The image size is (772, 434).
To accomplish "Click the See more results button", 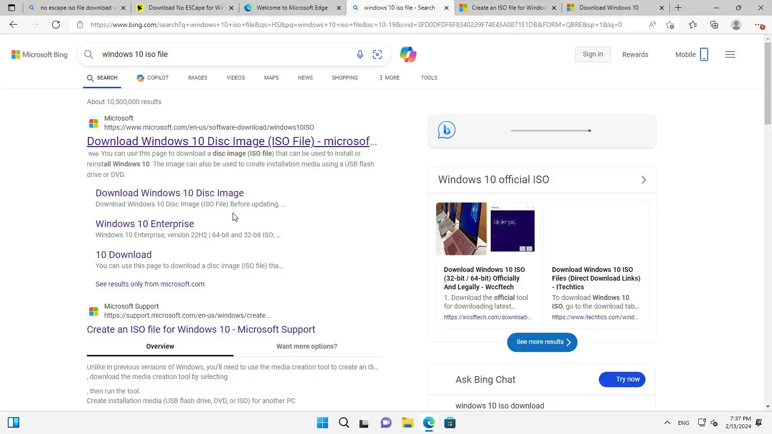I will point(542,342).
